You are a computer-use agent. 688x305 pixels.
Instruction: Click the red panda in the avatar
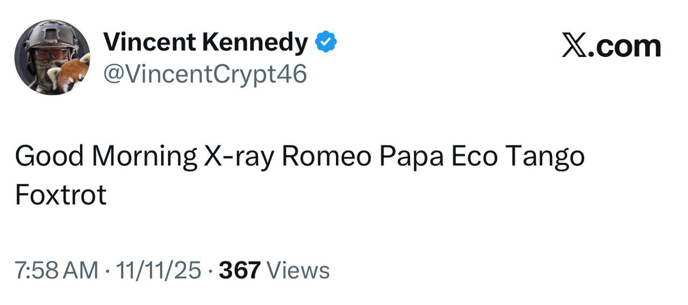[x=71, y=75]
